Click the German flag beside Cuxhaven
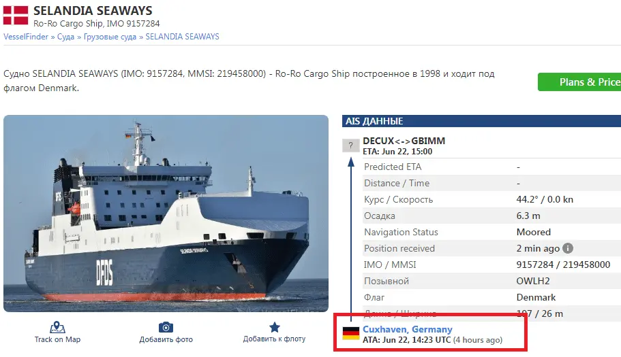 (351, 333)
